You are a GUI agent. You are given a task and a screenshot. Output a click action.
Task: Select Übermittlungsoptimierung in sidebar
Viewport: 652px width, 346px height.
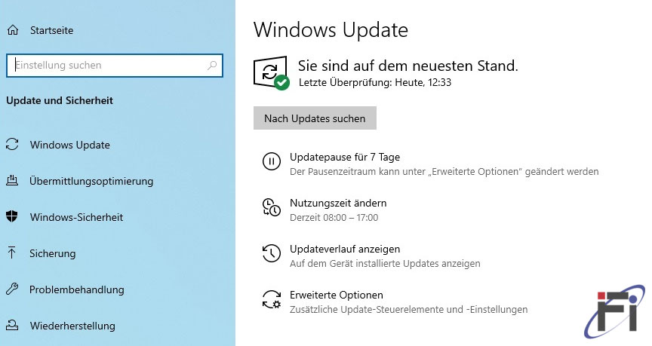click(91, 181)
